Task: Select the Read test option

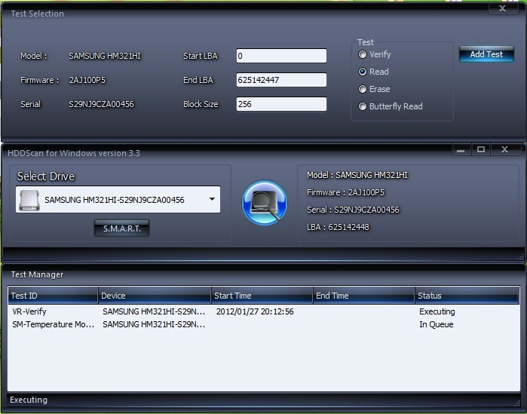Action: click(x=363, y=72)
